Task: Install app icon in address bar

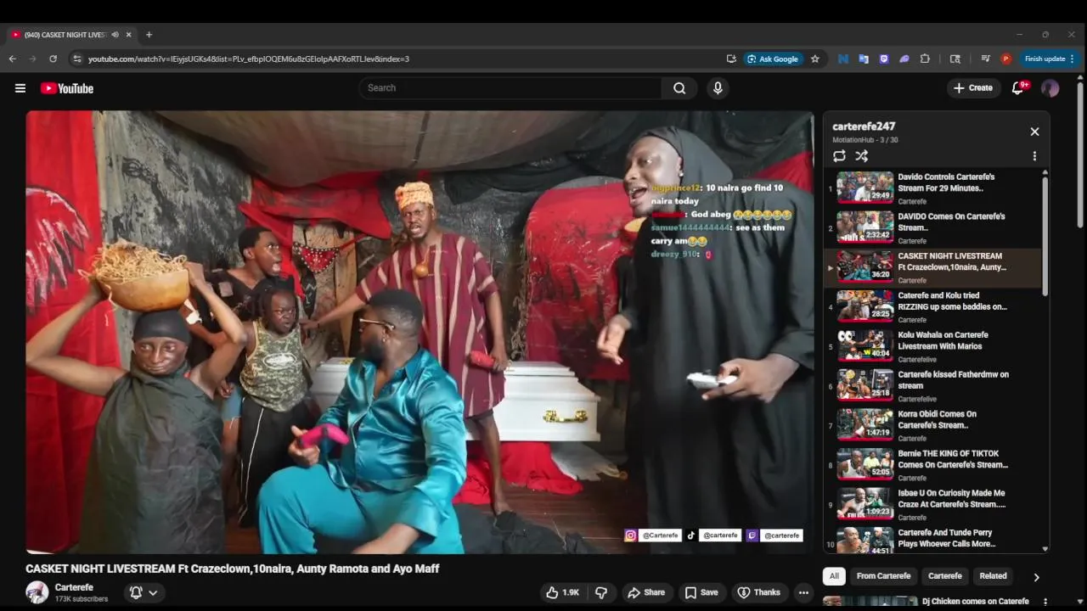Action: (x=731, y=59)
